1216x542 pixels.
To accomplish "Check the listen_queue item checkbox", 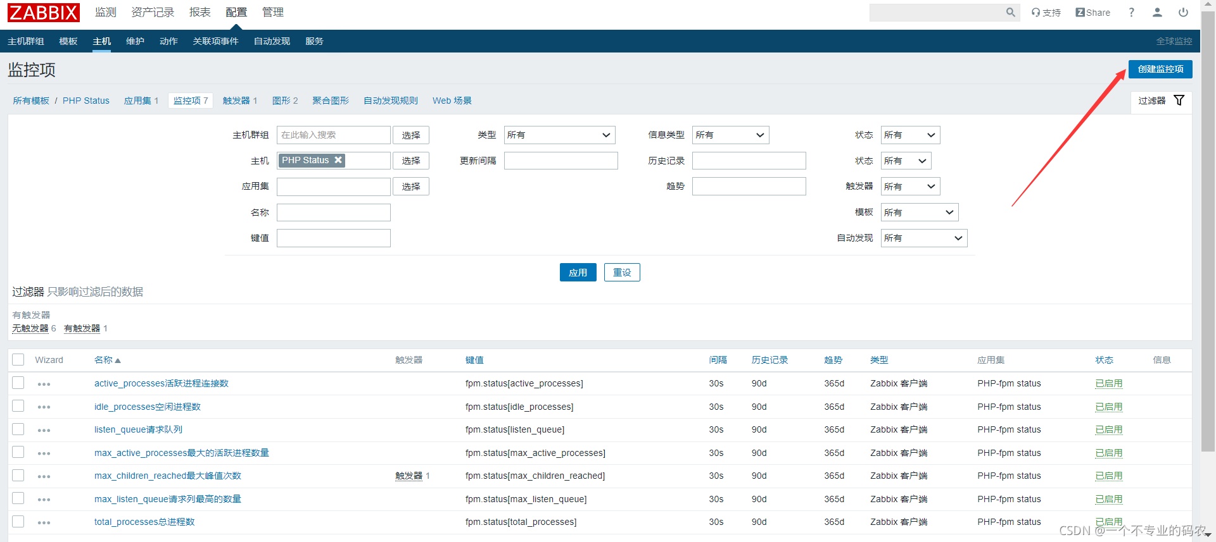I will [x=18, y=429].
